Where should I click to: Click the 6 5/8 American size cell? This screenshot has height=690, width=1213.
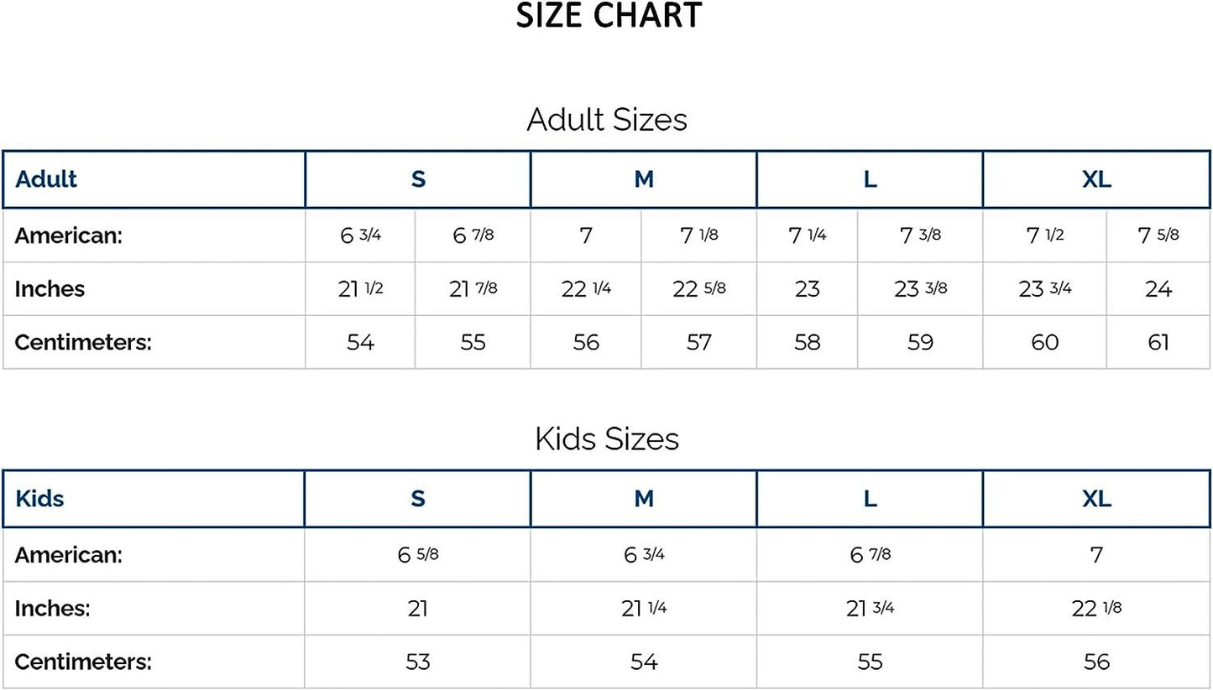click(418, 555)
